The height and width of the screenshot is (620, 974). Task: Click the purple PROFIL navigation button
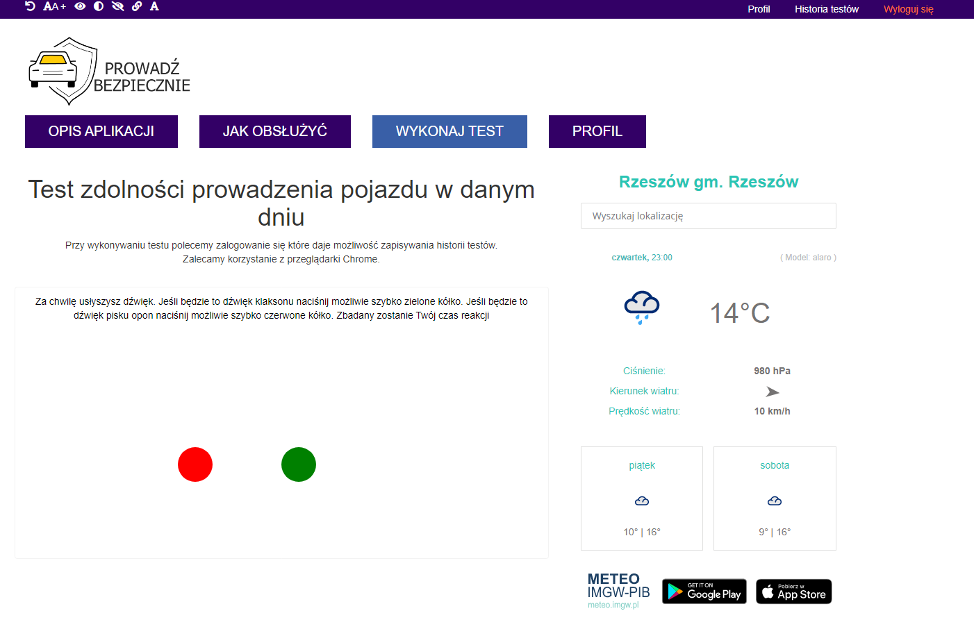[597, 131]
